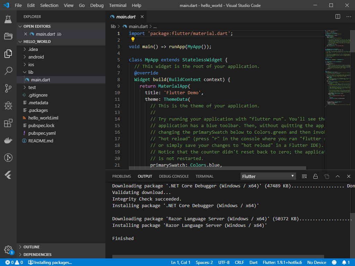Click Ln 1, Col 1 cursor position
Image resolution: width=355 pixels, height=266 pixels.
[181, 263]
